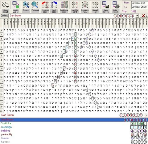148x144 pixels.
Task: Expand the lower Dan Brown bar dropdown arrow
Action: point(146,115)
